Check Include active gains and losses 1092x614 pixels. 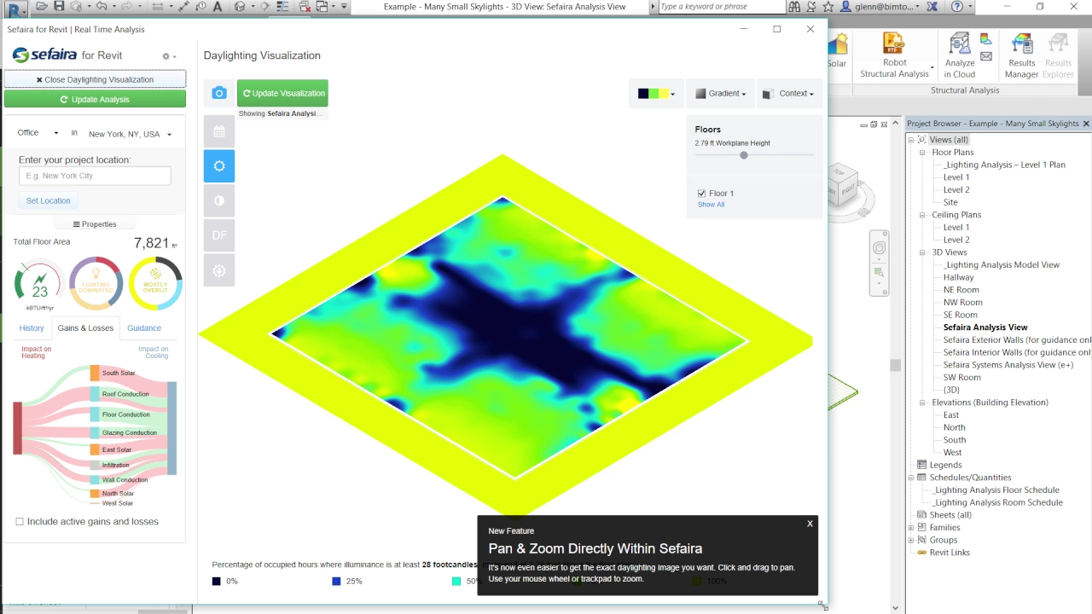click(x=20, y=521)
